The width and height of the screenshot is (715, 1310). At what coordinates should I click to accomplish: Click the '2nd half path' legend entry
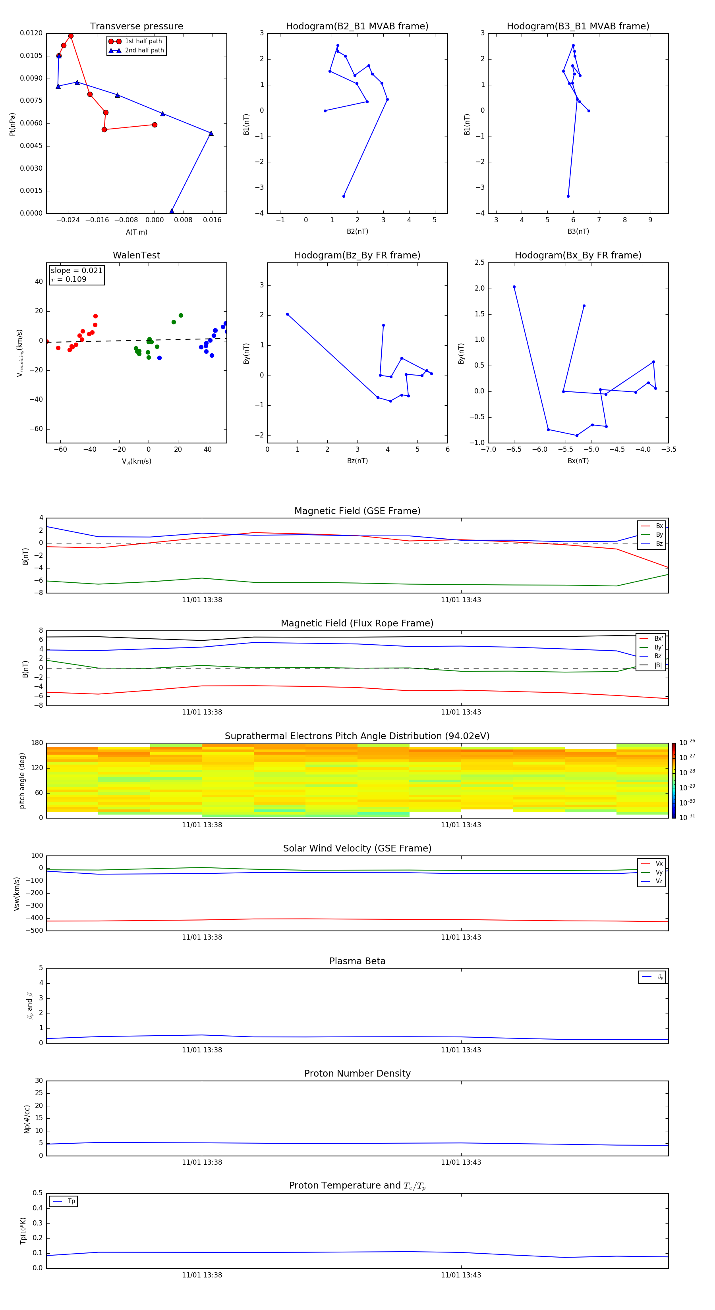tap(136, 50)
